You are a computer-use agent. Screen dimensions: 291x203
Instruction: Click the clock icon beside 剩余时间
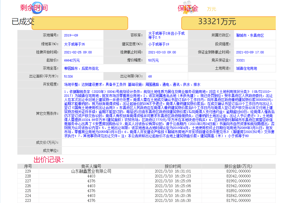pos(36,9)
